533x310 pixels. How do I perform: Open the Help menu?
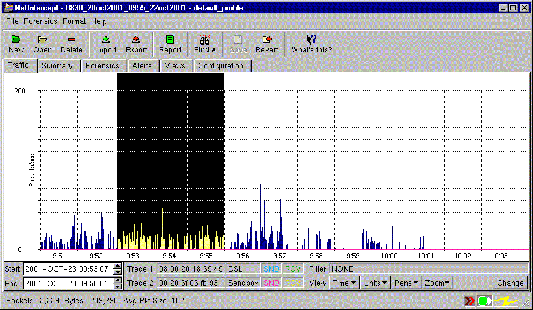[x=99, y=21]
